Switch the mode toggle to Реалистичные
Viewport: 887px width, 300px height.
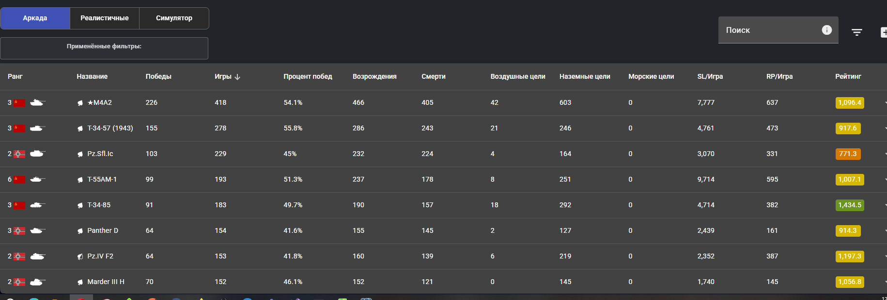click(104, 18)
